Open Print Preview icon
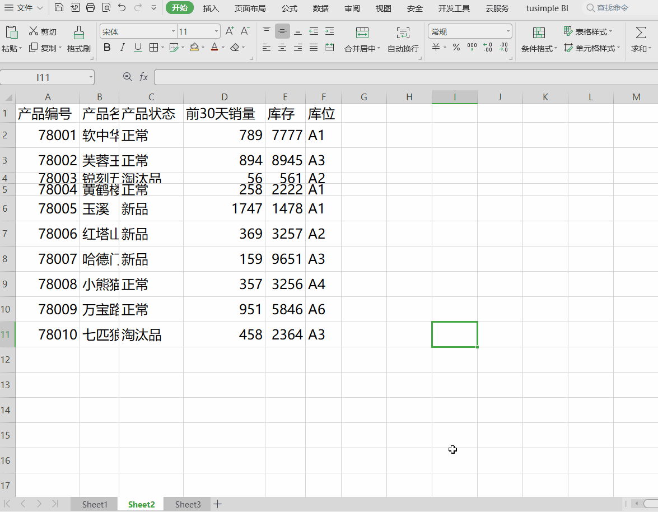658x512 pixels. click(x=106, y=7)
